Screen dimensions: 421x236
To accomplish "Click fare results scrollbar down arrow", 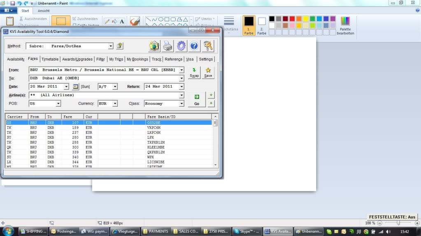I will [215, 165].
